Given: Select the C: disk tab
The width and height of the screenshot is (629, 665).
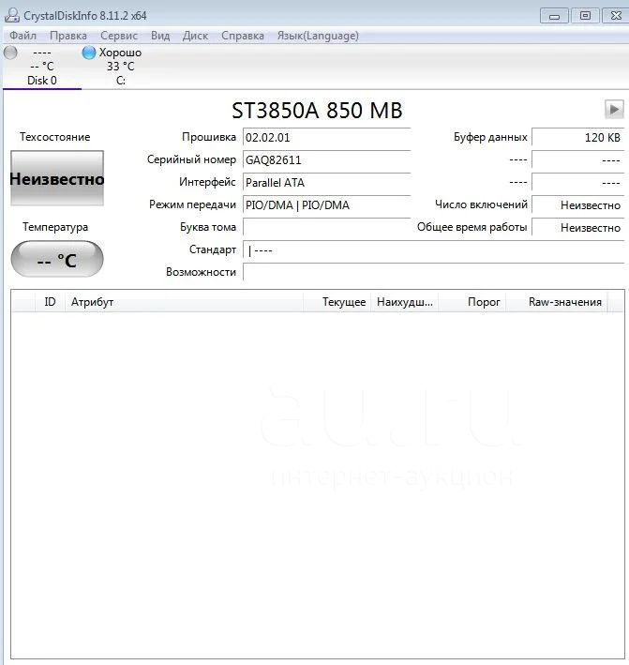Looking at the screenshot, I should click(x=120, y=67).
